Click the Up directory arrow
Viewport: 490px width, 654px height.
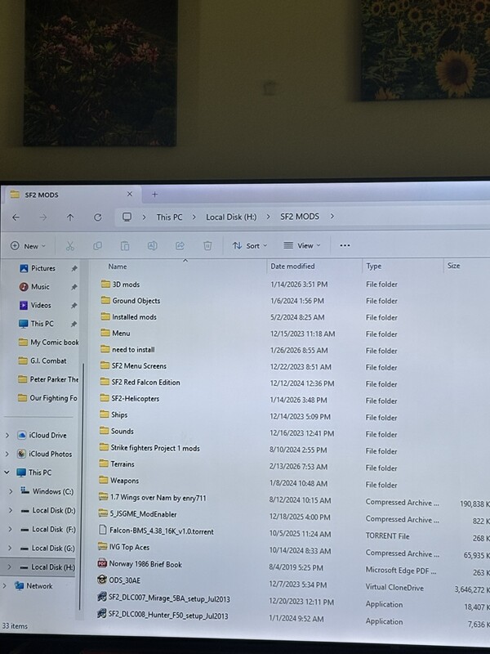[x=70, y=217]
